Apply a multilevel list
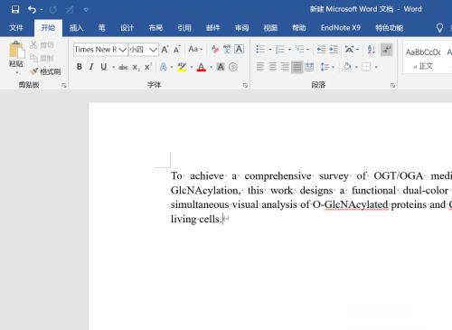 [299, 49]
